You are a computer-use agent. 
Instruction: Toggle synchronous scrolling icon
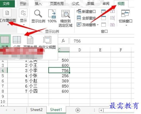coord(112,18)
